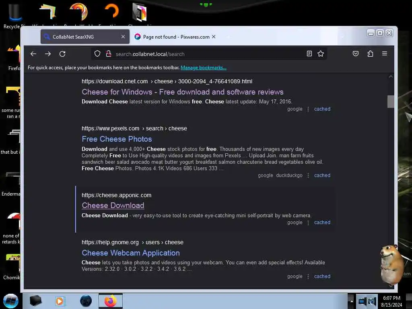Viewport: 412px width, 309px height.
Task: Click the https://download.cnet.com URL text
Action: [115, 81]
